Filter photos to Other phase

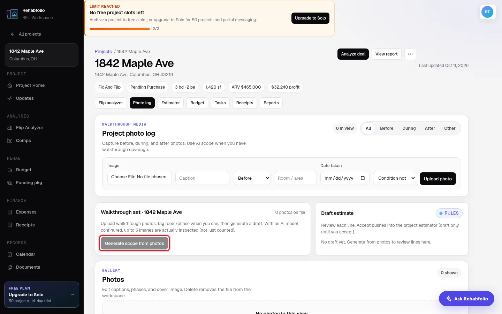(x=450, y=128)
